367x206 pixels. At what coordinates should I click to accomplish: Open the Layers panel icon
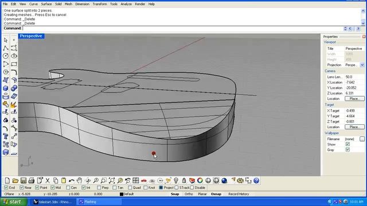(x=192, y=181)
